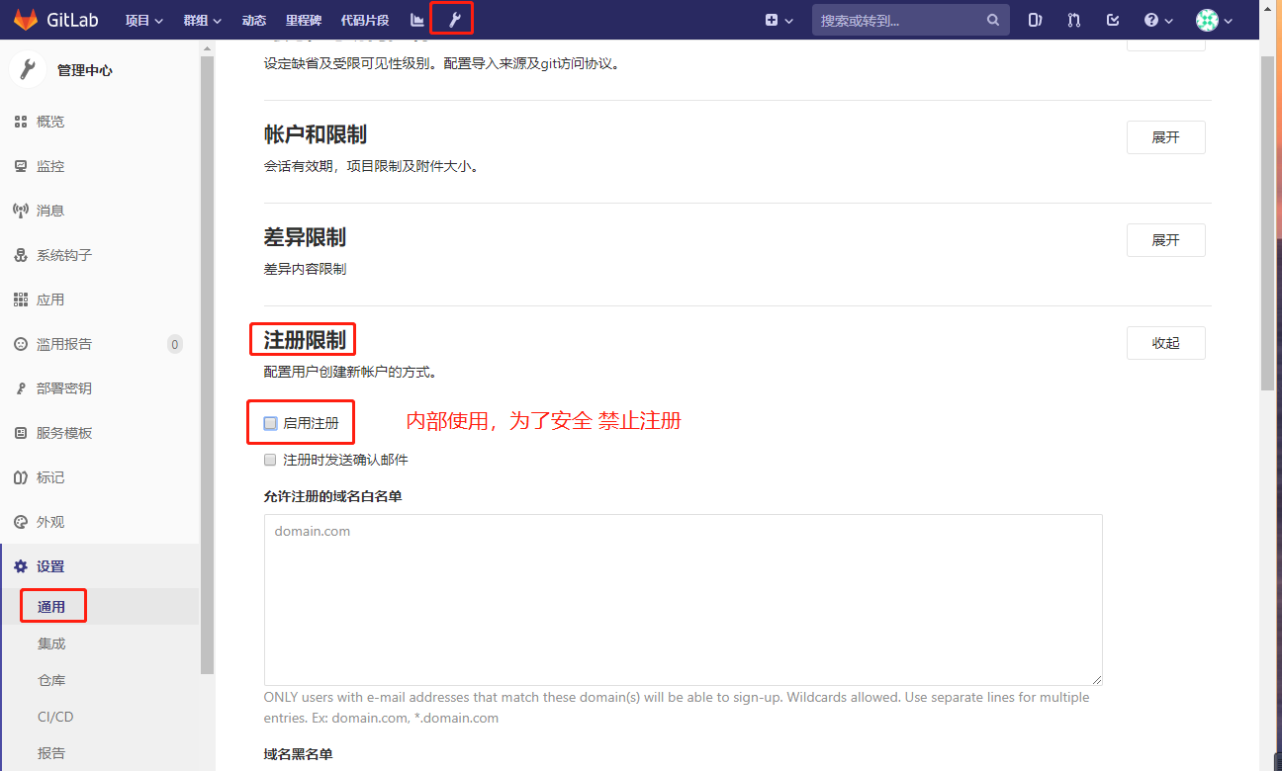
Task: Click the 差异限制 section heading
Action: pos(305,237)
